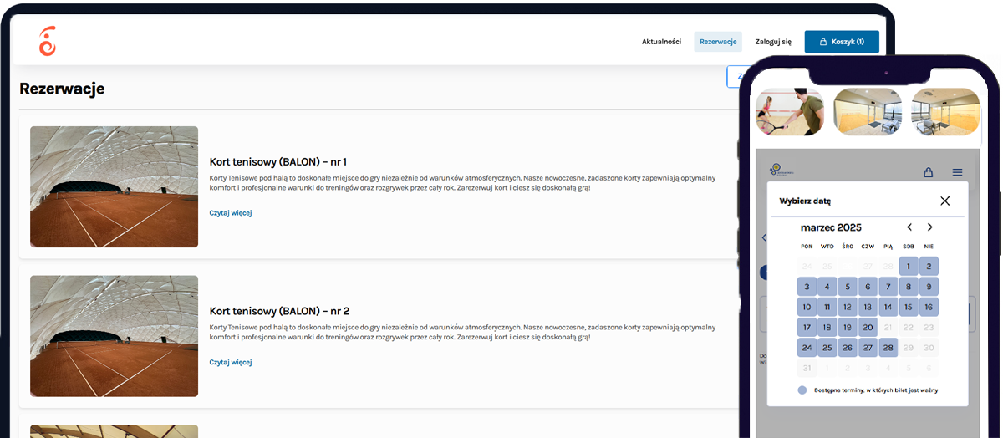Viewport: 1003px width, 438px height.
Task: Open middle squash court photo on phone
Action: (x=868, y=112)
